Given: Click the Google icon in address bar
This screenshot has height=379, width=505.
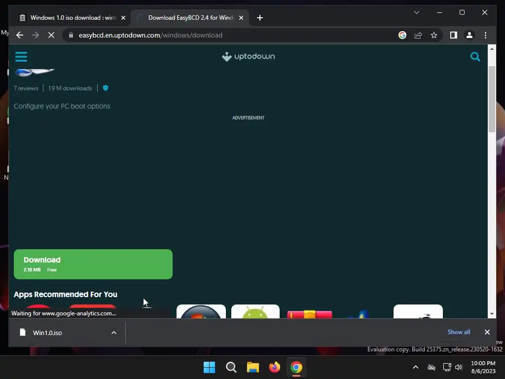Looking at the screenshot, I should pyautogui.click(x=402, y=35).
